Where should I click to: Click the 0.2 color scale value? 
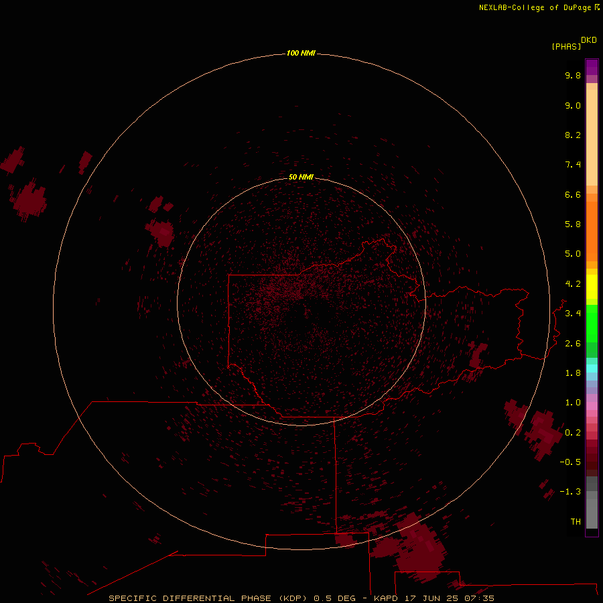pos(573,433)
